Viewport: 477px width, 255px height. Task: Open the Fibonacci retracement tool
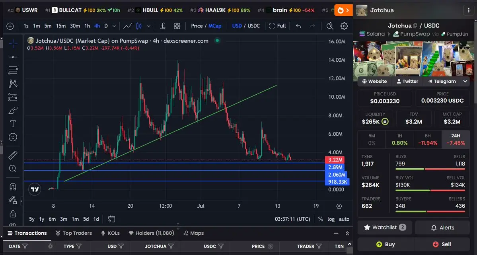point(13,70)
